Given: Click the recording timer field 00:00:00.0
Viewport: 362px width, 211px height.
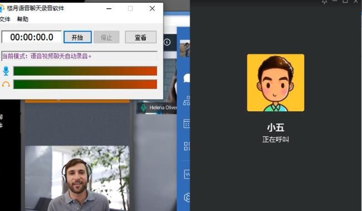Looking at the screenshot, I should click(x=32, y=37).
